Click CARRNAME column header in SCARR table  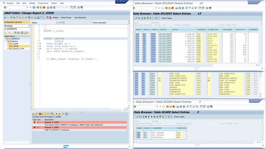[164, 128]
